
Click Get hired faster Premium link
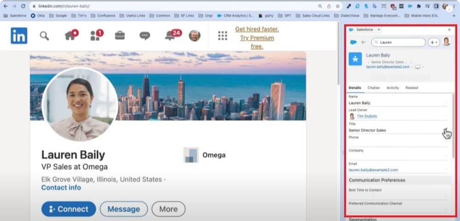257,38
